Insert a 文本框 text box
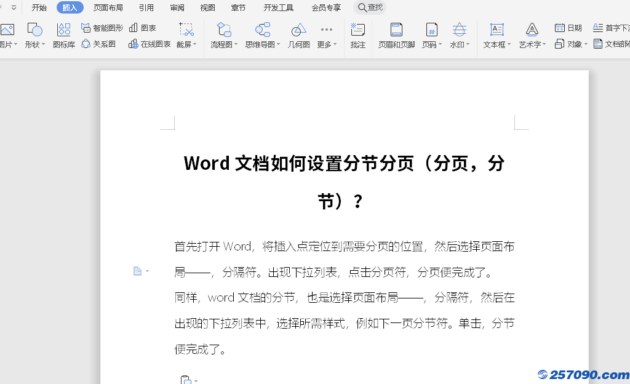Viewport: 630px width, 384px height. coord(496,35)
